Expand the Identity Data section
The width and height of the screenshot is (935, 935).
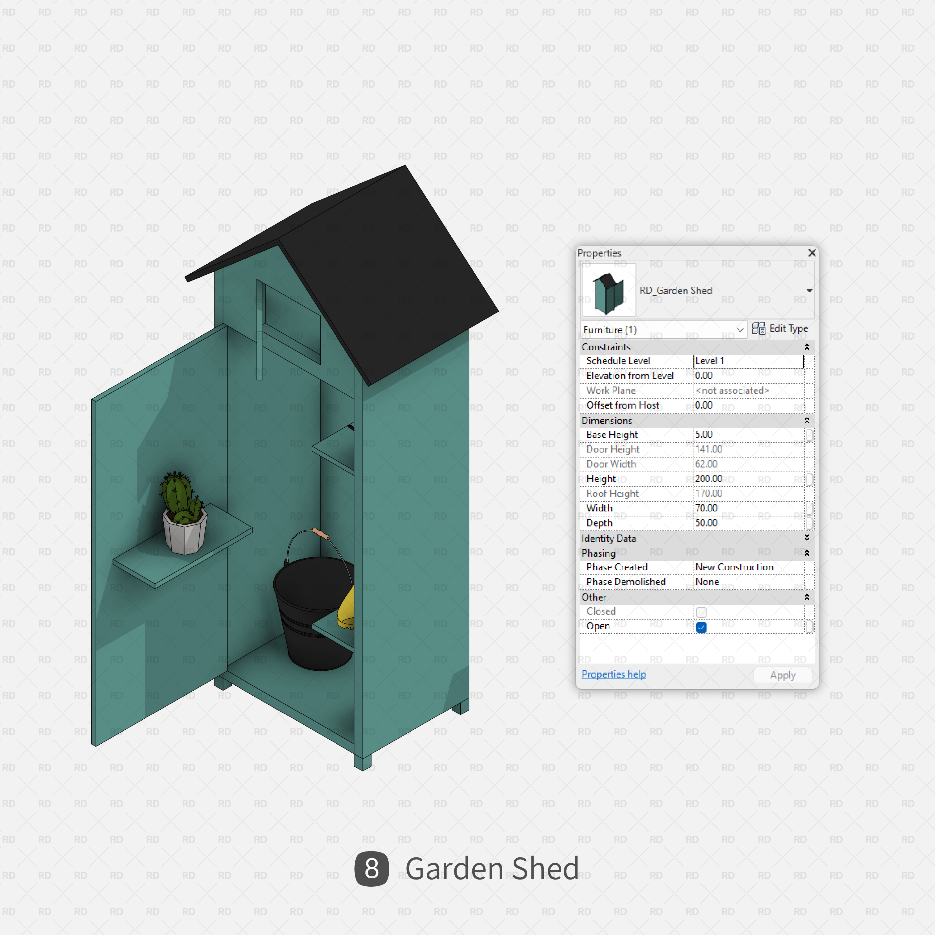tap(806, 538)
